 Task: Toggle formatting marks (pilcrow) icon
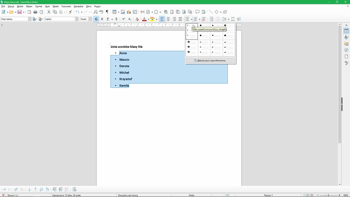107,12
